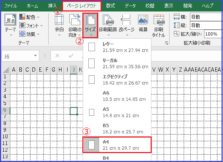Switch to the 表示 tab

point(169,6)
